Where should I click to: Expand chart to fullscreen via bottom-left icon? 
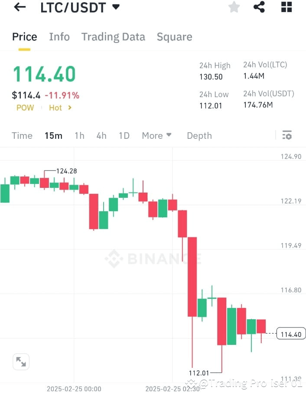pyautogui.click(x=21, y=361)
